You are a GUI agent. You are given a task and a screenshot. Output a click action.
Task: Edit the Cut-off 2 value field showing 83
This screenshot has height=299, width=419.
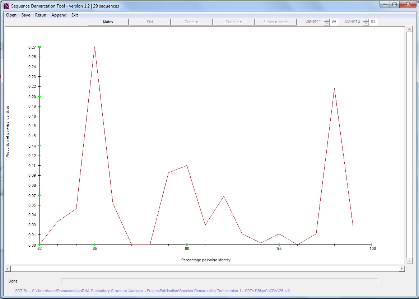pyautogui.click(x=374, y=21)
